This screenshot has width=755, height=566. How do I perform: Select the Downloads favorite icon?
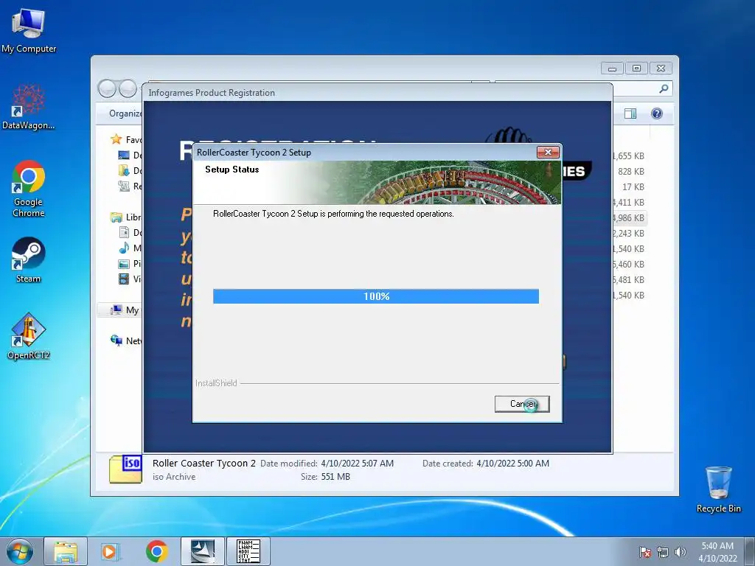click(124, 170)
